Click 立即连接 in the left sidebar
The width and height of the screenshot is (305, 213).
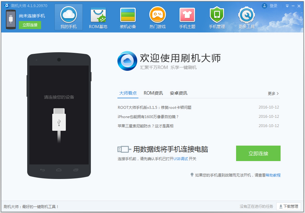30,25
